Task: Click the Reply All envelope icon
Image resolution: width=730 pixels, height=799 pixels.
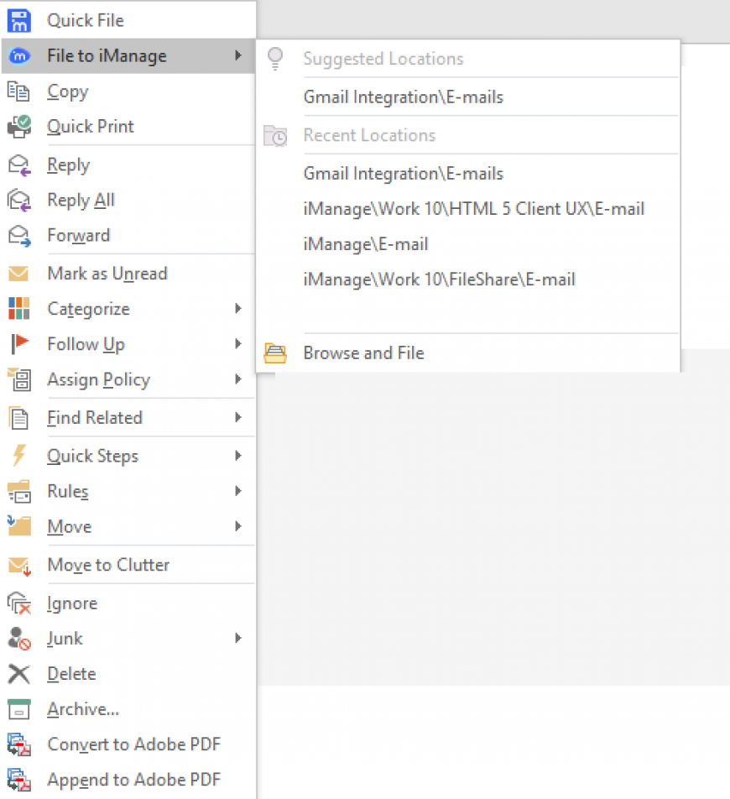Action: [19, 201]
